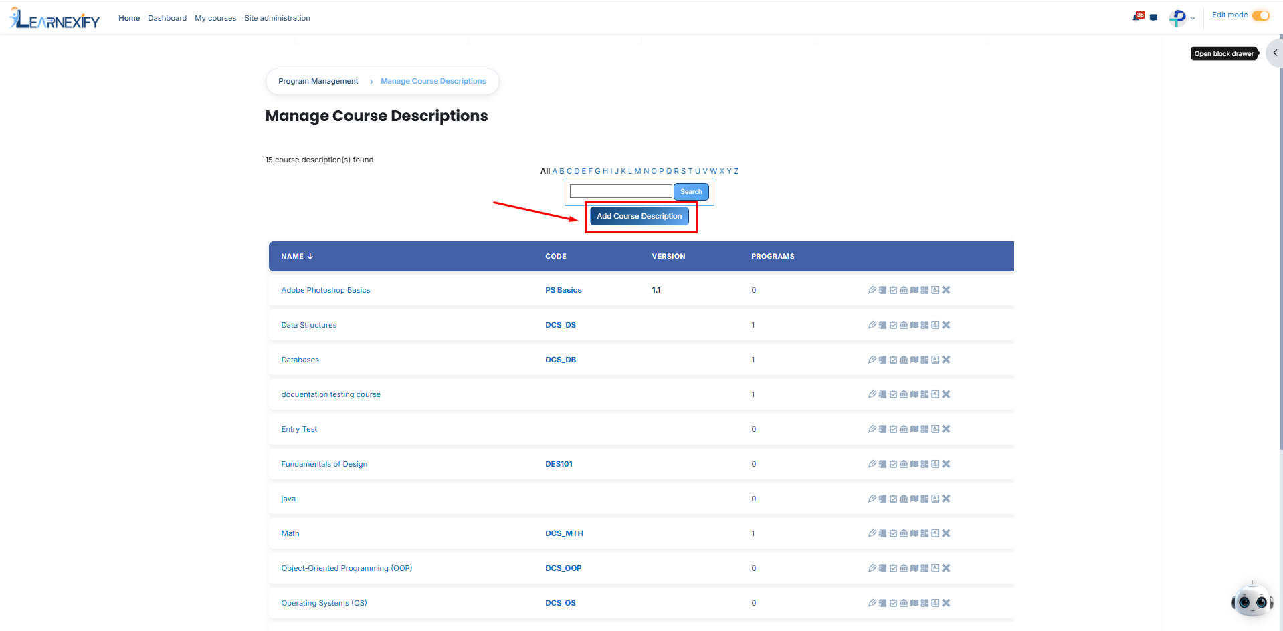Go to Dashboard in top navigation
This screenshot has height=631, width=1283.
167,18
